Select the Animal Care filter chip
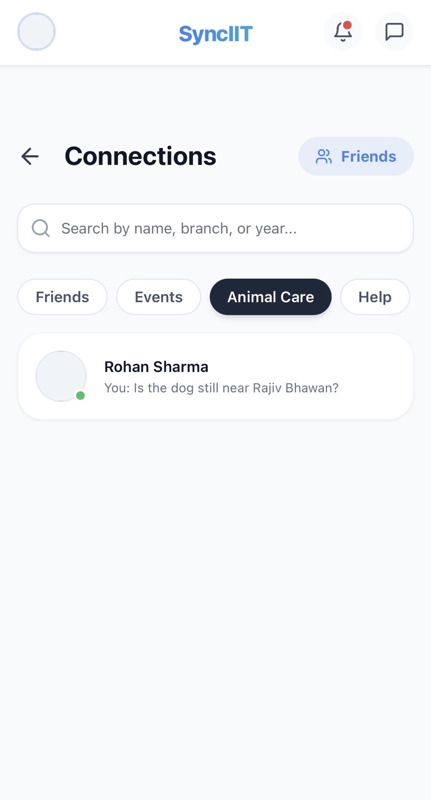Screen dimensions: 431x800 click(271, 297)
